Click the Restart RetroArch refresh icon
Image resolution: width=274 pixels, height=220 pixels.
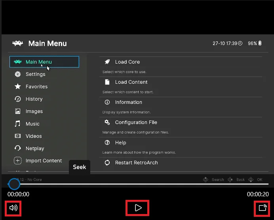coord(107,163)
